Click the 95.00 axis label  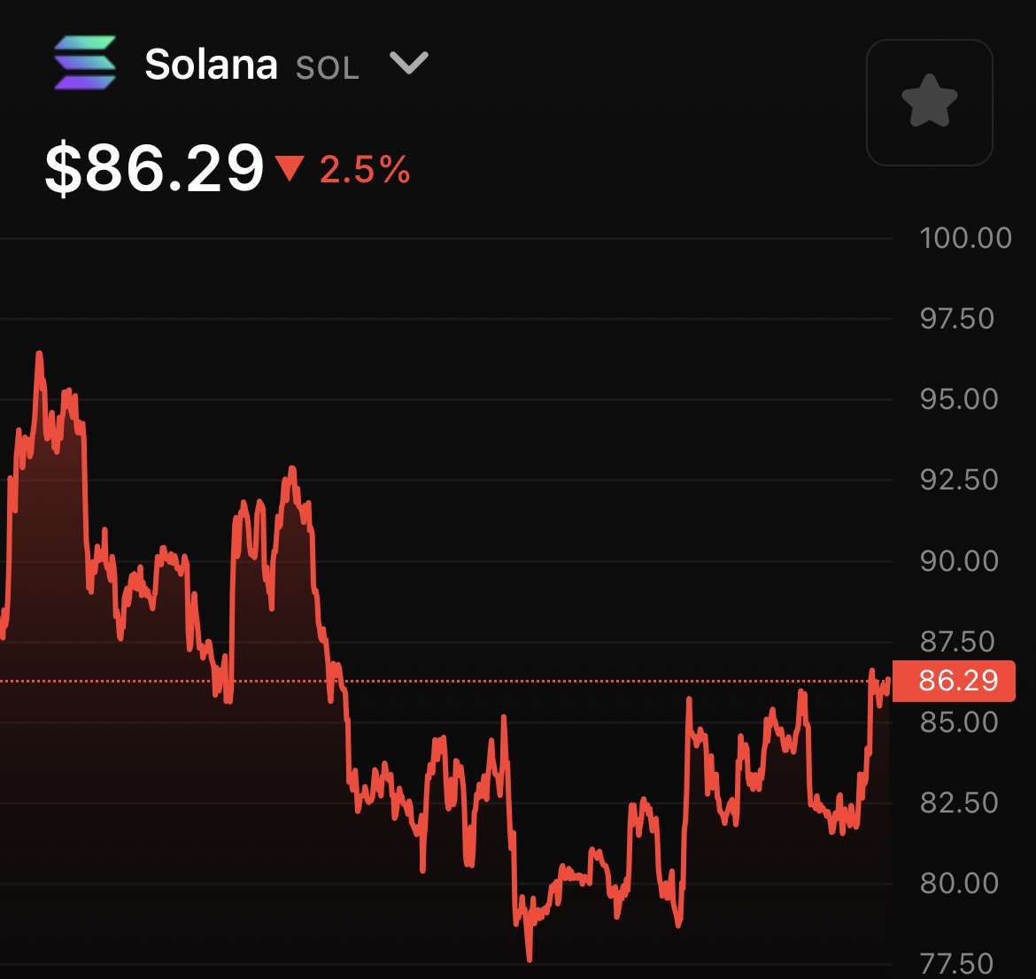tap(959, 399)
